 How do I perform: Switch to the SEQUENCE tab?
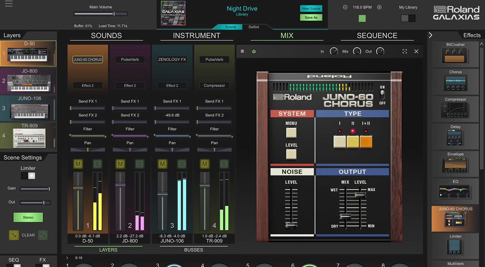[377, 35]
